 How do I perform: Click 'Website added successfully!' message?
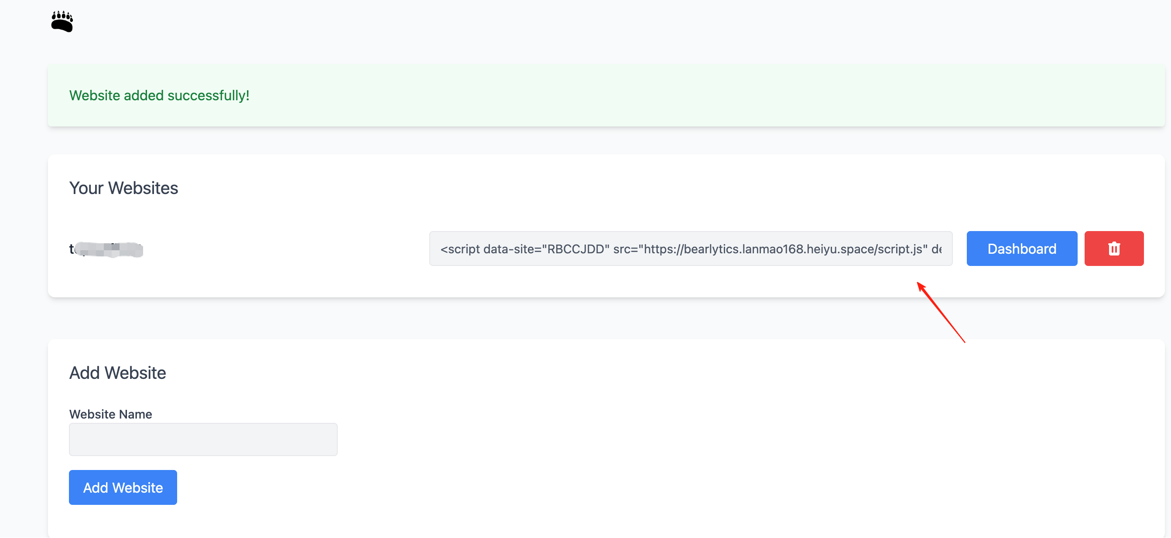pos(159,95)
